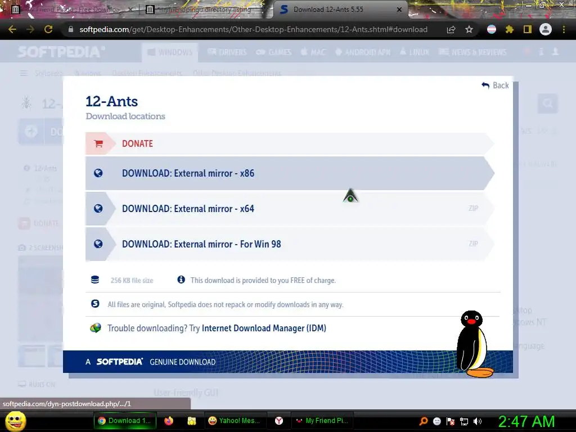This screenshot has width=576, height=432.
Task: Open the Chrome profile avatar
Action: point(546,29)
